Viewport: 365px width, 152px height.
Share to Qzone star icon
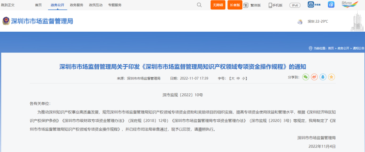pos(332,77)
